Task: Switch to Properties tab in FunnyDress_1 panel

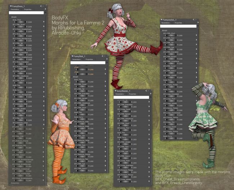Action: pos(28,10)
